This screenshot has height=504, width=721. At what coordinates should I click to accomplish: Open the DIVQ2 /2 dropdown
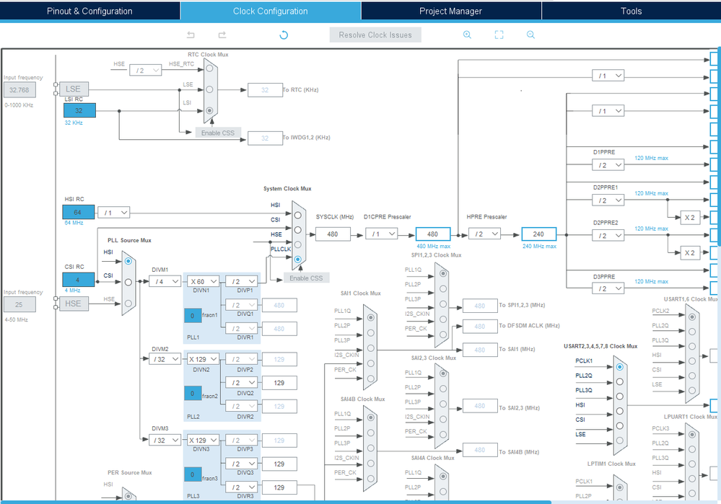pos(241,383)
